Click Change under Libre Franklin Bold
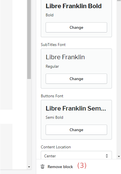 [77, 27]
